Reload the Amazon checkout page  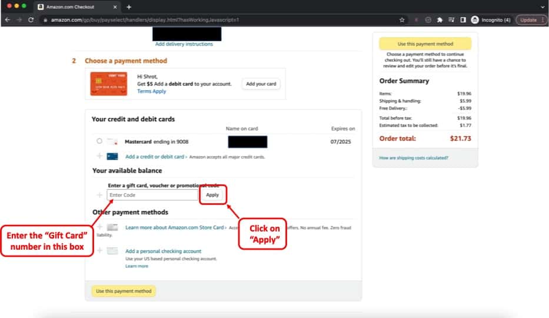tap(31, 20)
